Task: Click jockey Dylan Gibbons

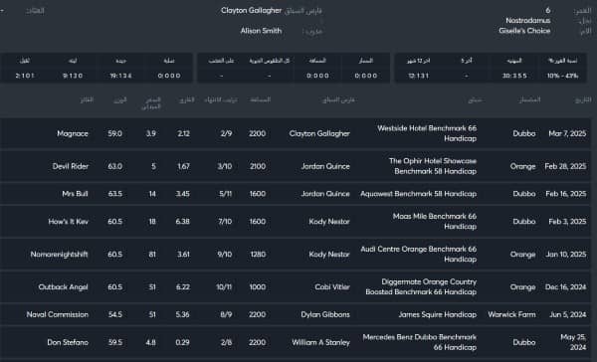Action: click(325, 315)
